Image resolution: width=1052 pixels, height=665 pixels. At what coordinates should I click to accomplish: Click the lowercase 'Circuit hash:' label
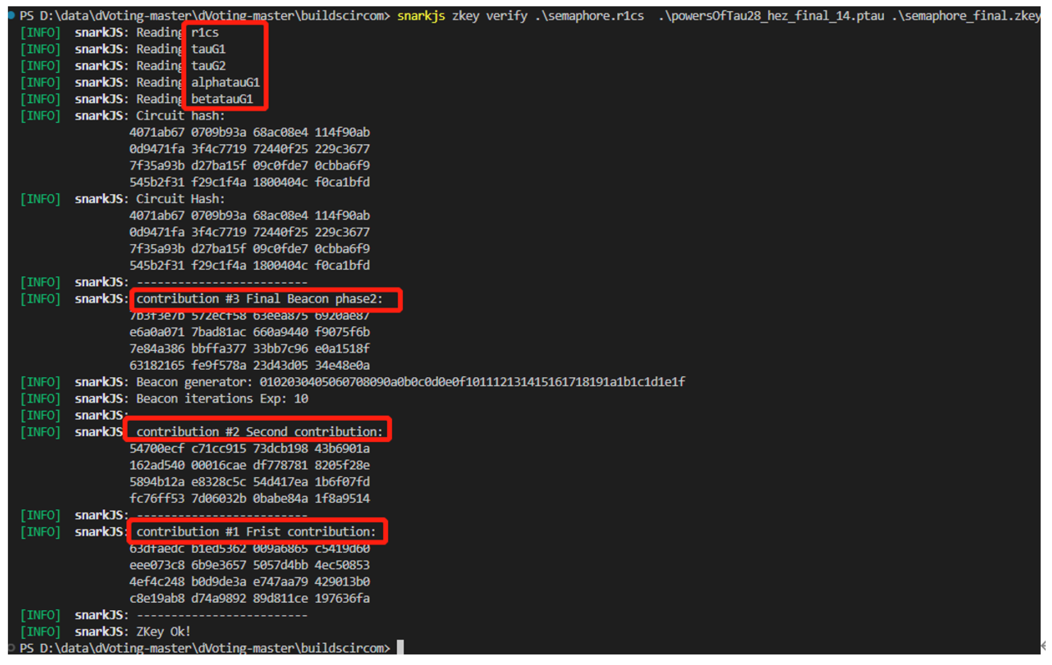180,116
